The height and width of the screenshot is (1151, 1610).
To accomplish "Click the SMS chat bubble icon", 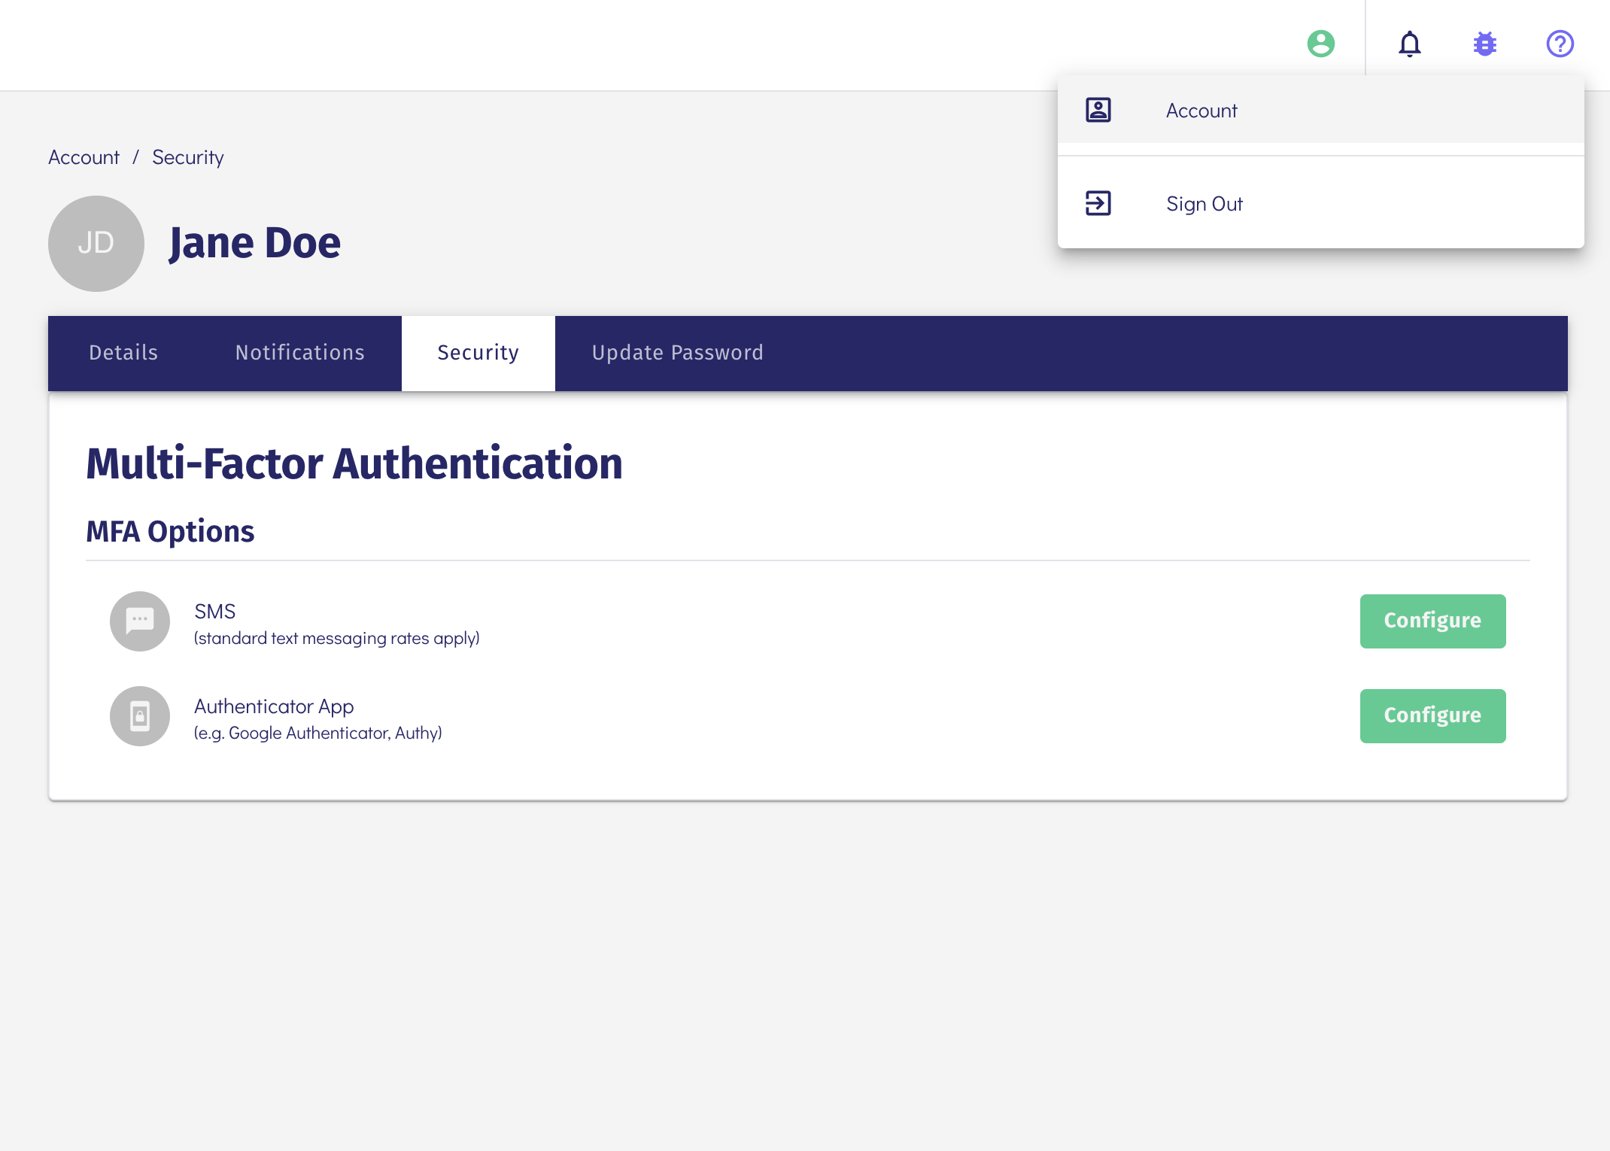I will tap(140, 621).
